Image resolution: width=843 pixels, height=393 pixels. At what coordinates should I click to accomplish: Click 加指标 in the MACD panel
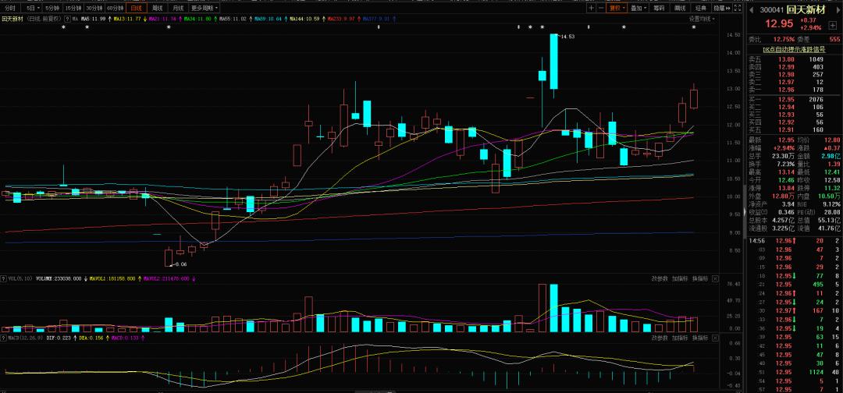pos(680,338)
